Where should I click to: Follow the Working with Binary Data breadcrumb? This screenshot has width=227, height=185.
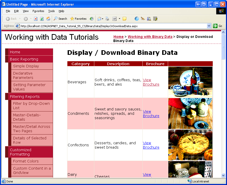150,37
